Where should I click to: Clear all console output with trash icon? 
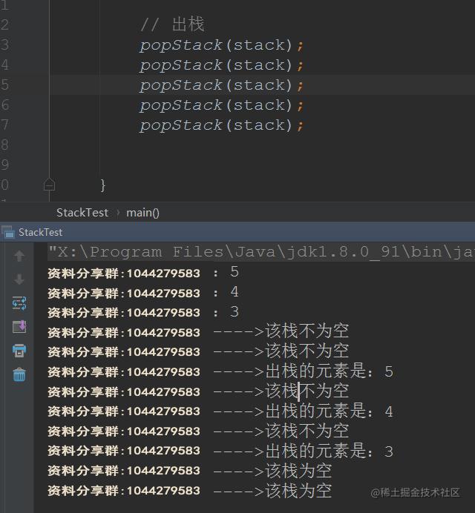pyautogui.click(x=19, y=374)
